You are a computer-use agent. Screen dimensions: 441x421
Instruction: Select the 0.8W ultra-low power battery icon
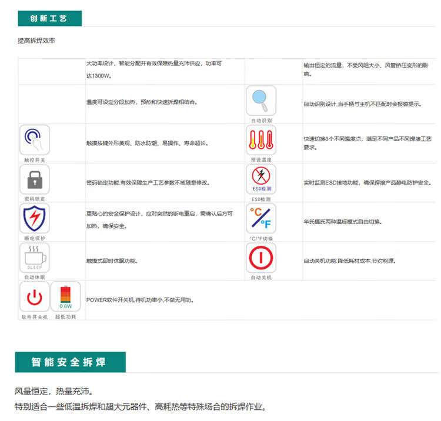65,296
